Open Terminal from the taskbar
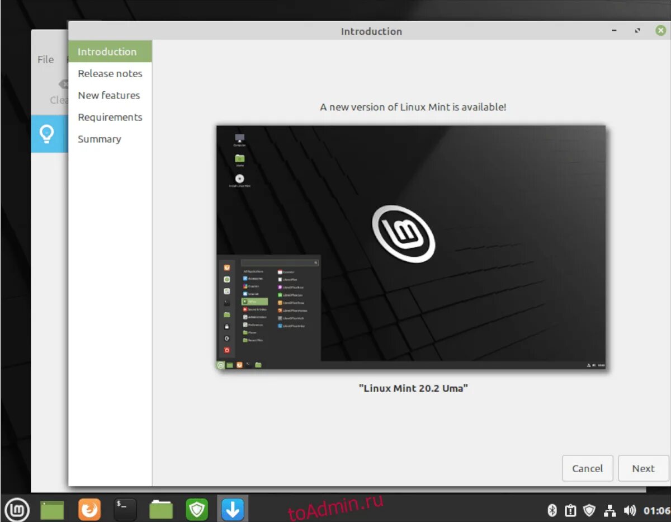 click(125, 509)
